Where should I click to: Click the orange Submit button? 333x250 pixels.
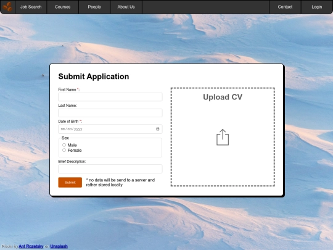click(70, 182)
